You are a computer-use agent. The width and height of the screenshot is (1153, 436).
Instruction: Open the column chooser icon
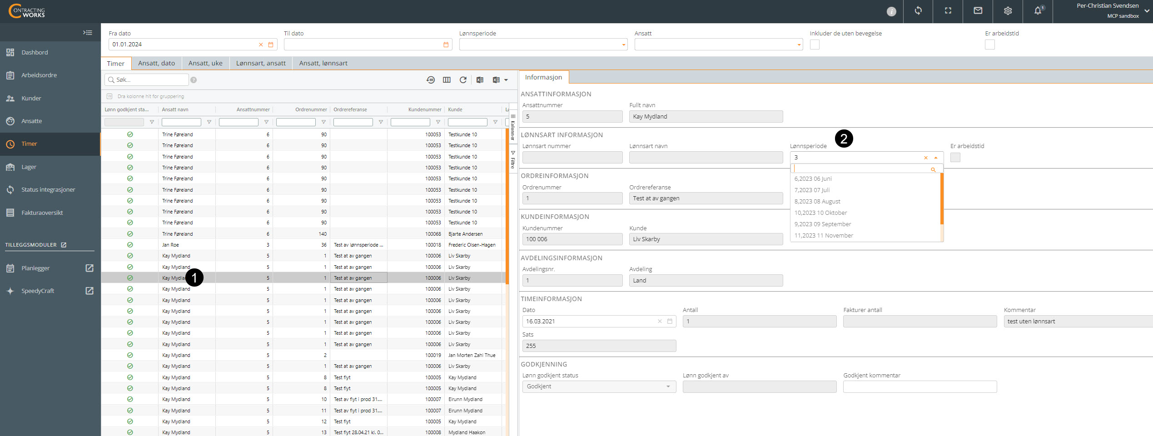(447, 80)
